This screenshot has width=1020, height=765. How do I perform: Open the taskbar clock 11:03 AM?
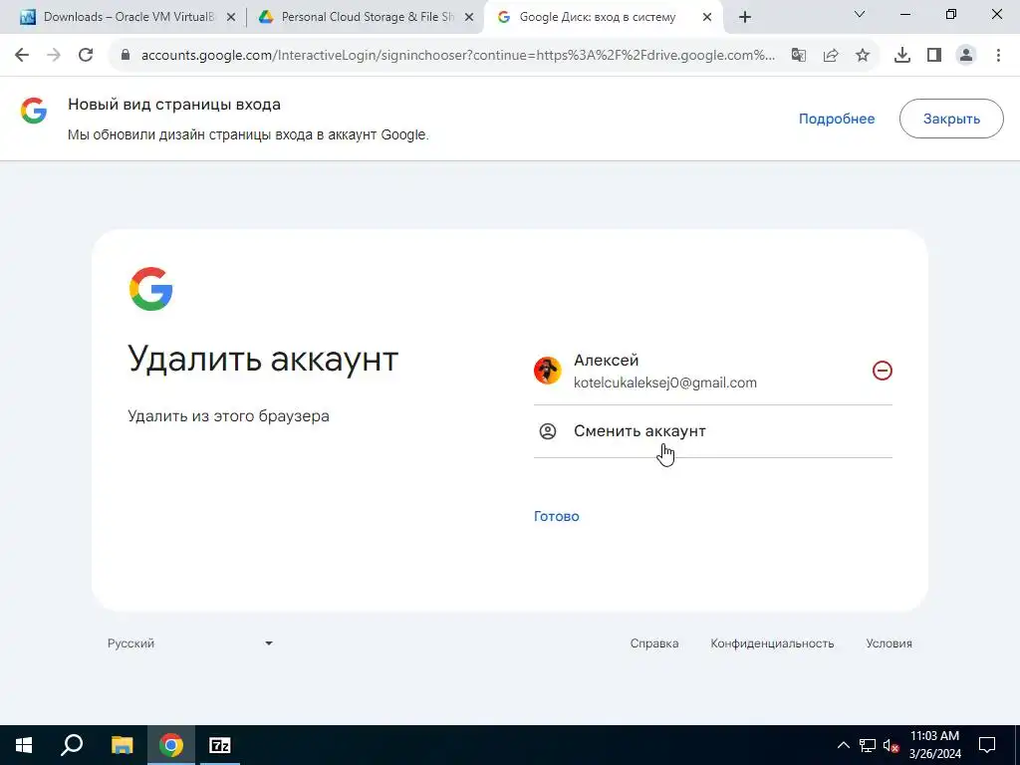click(x=934, y=745)
